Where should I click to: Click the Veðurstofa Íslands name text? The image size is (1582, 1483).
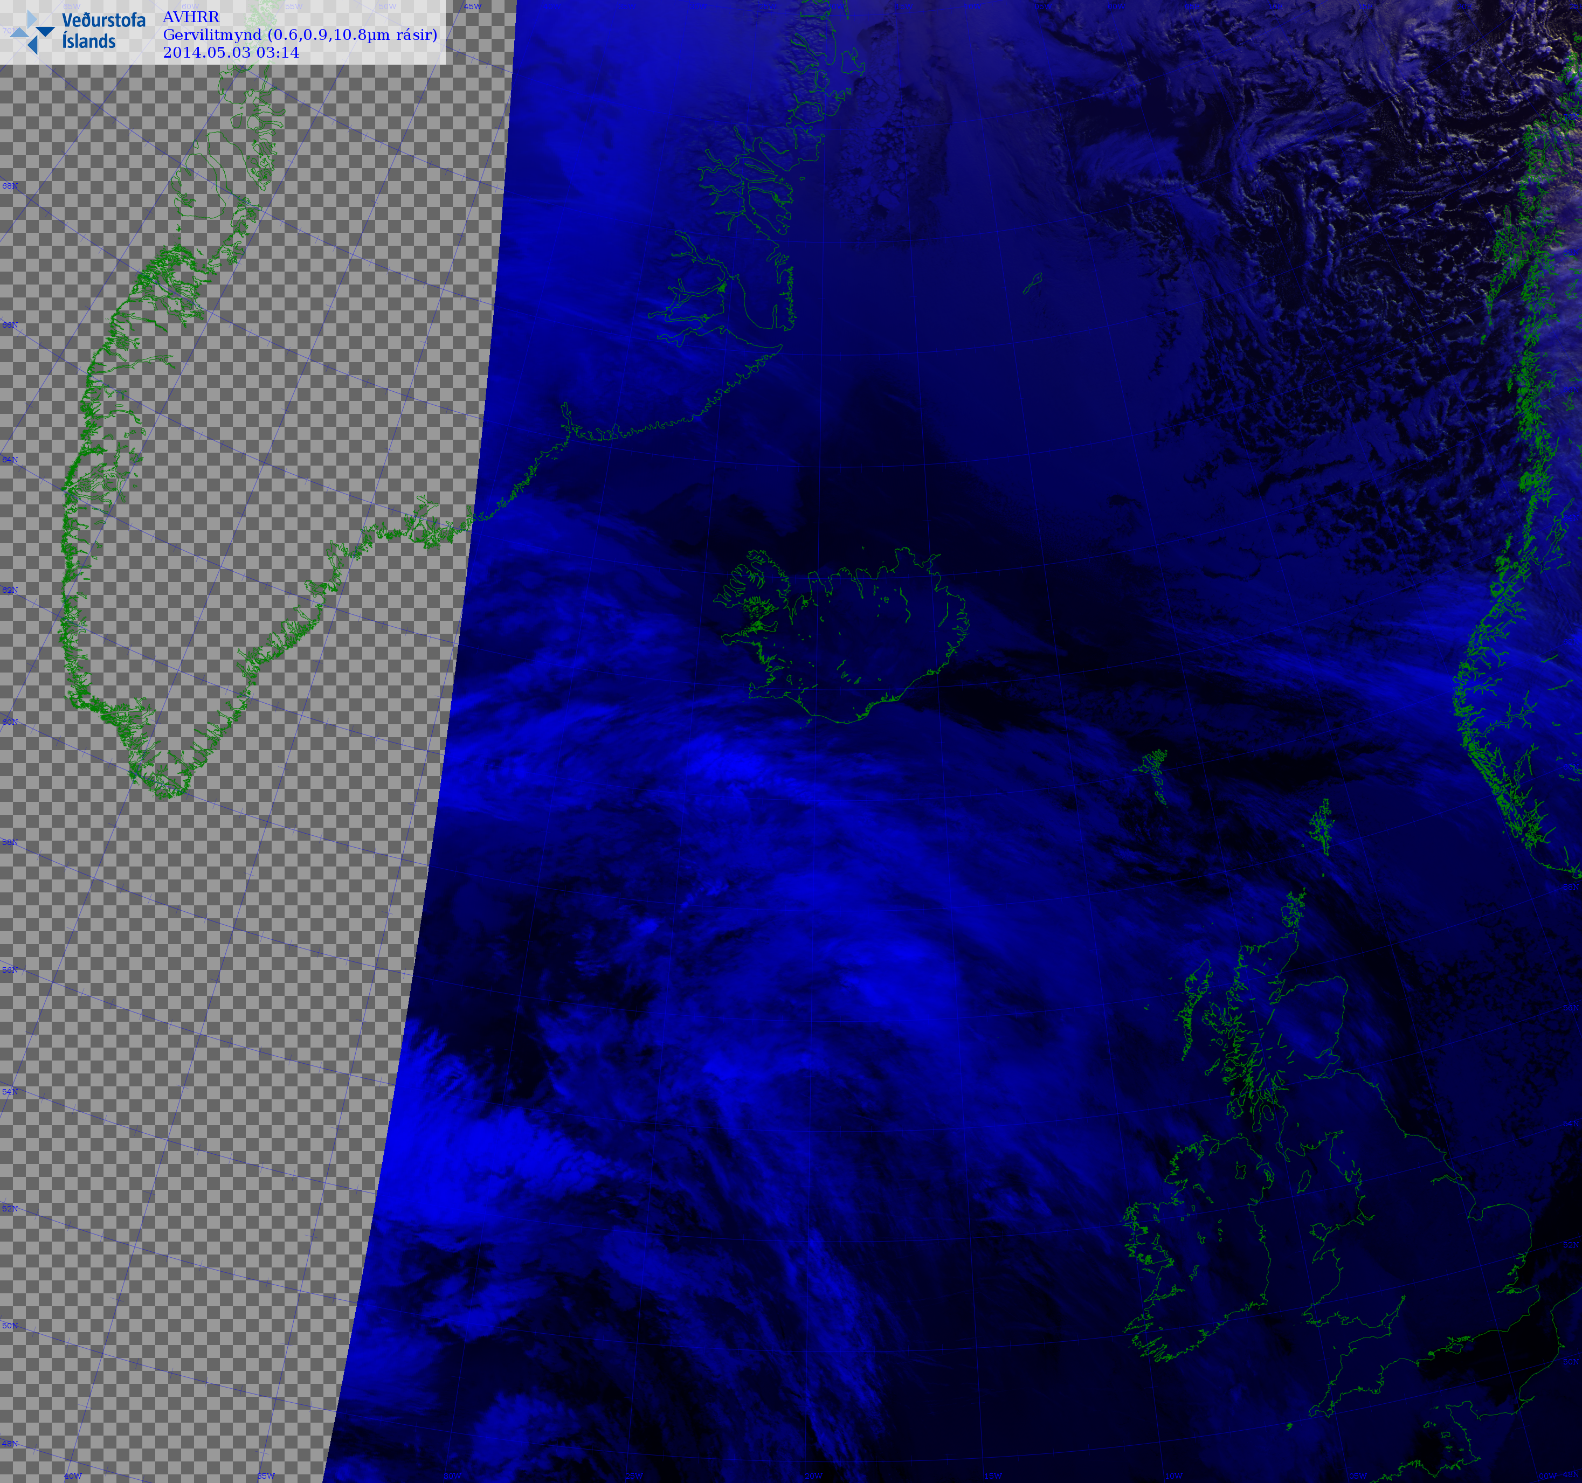[103, 31]
